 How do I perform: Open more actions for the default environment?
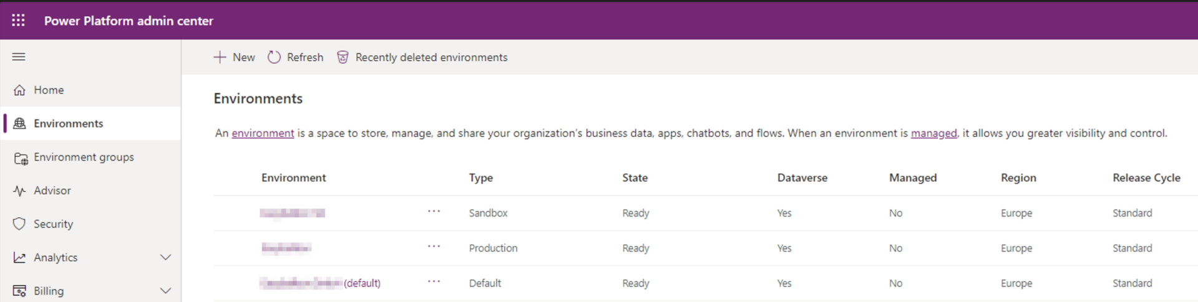point(434,281)
